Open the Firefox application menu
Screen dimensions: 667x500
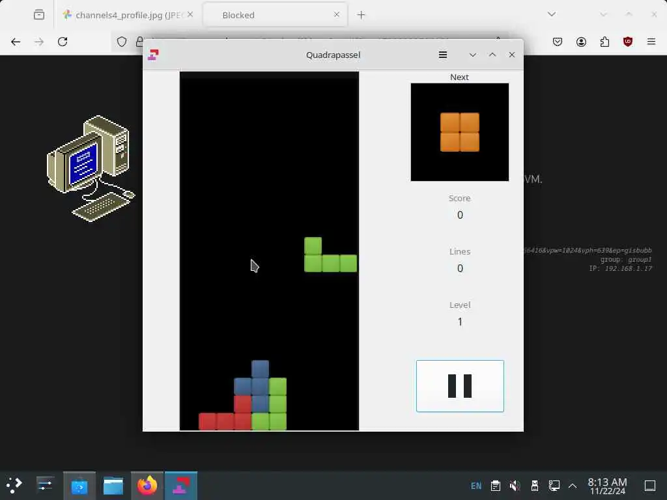(x=651, y=42)
